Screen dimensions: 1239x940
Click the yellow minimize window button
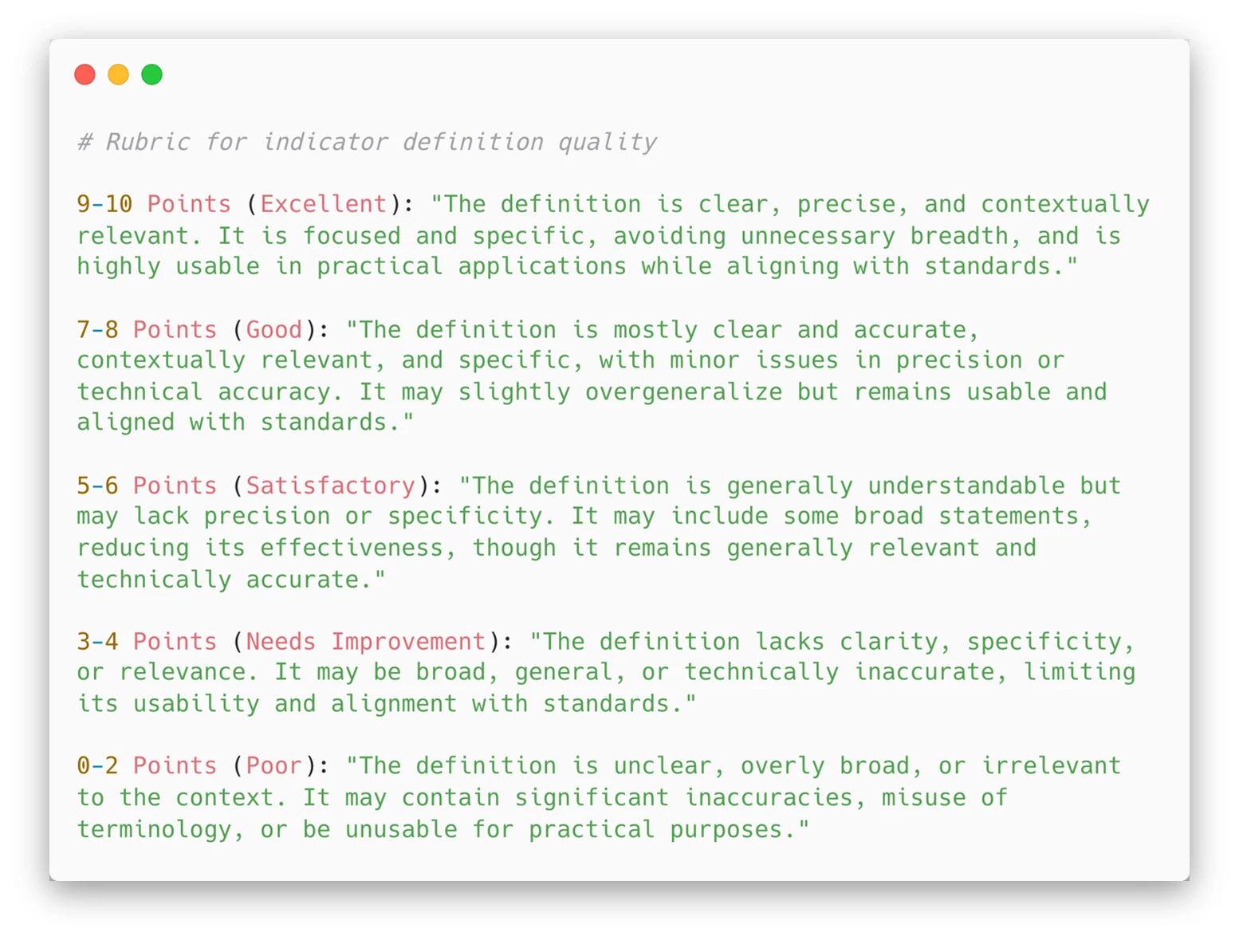pos(118,75)
